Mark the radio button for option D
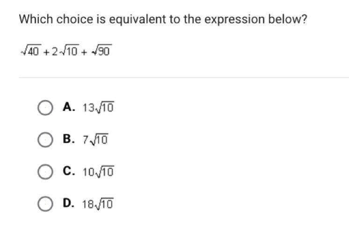 45,204
